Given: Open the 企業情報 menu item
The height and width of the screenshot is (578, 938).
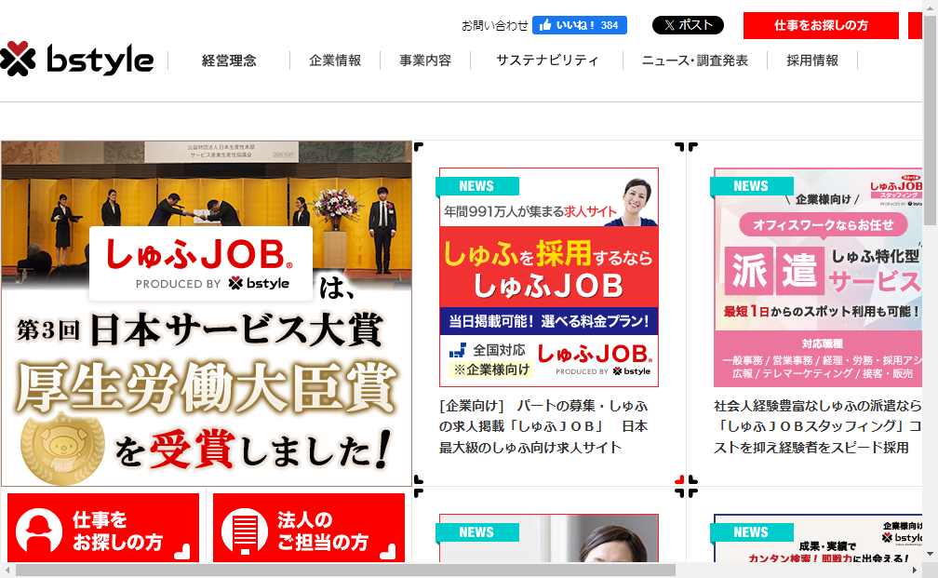Looking at the screenshot, I should (x=335, y=60).
